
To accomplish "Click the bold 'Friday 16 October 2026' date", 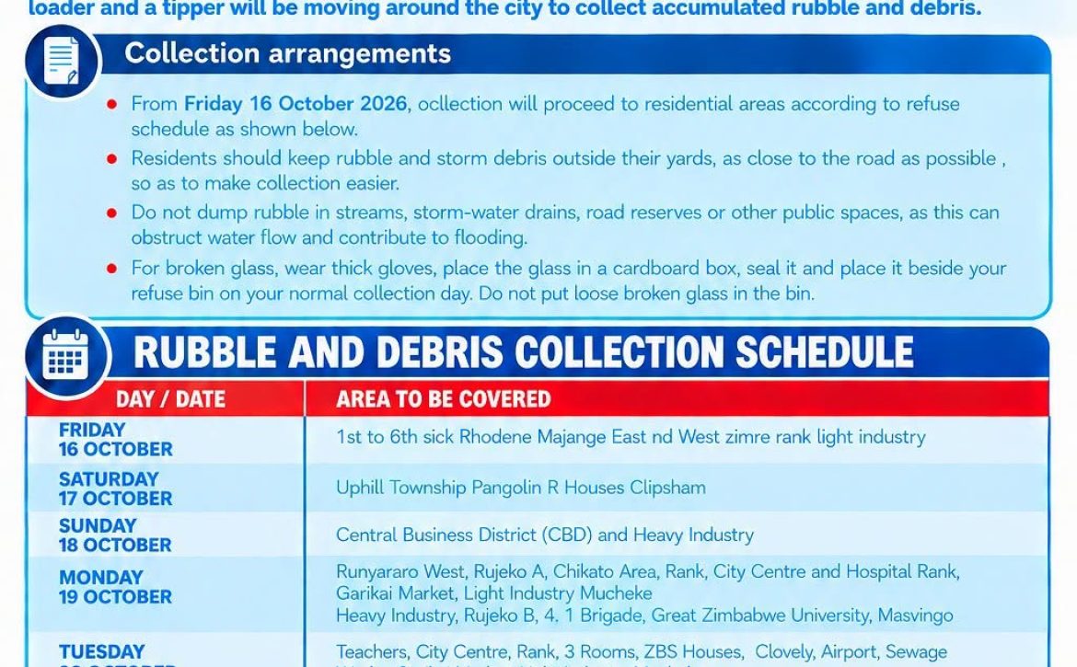I will pyautogui.click(x=295, y=104).
